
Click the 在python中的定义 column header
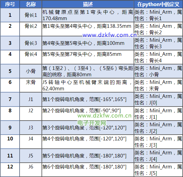coord(158,4)
